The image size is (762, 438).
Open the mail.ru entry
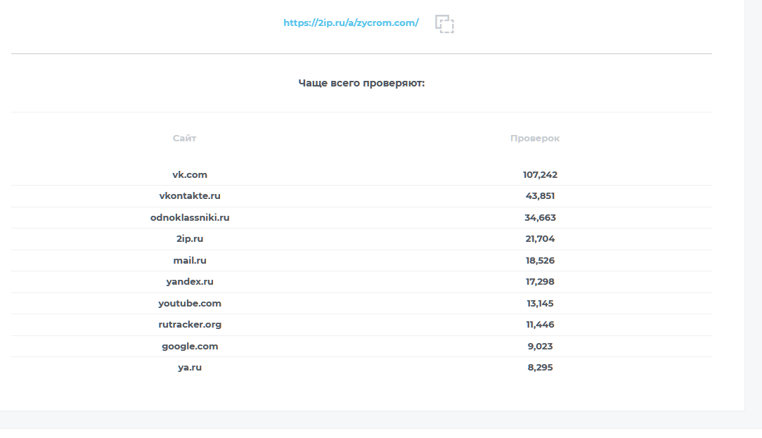click(190, 261)
